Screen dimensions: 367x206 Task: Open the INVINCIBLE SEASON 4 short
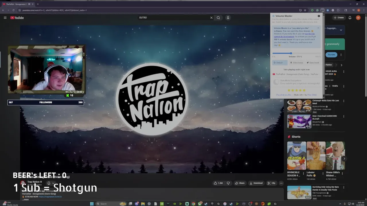pyautogui.click(x=296, y=156)
